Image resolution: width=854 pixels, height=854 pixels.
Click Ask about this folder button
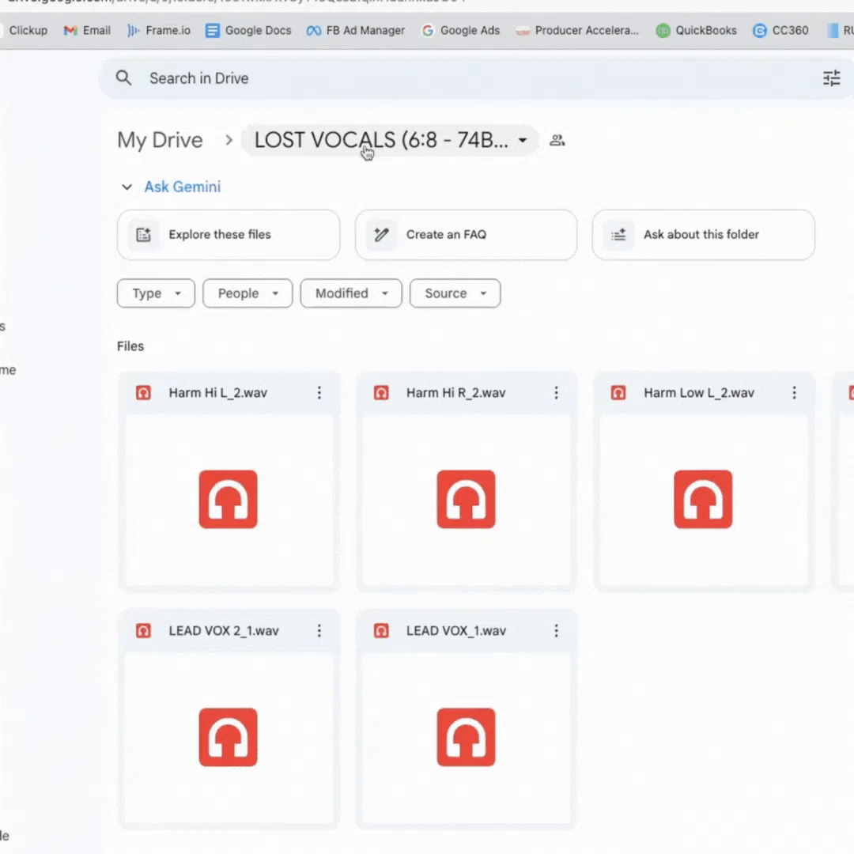click(x=704, y=235)
